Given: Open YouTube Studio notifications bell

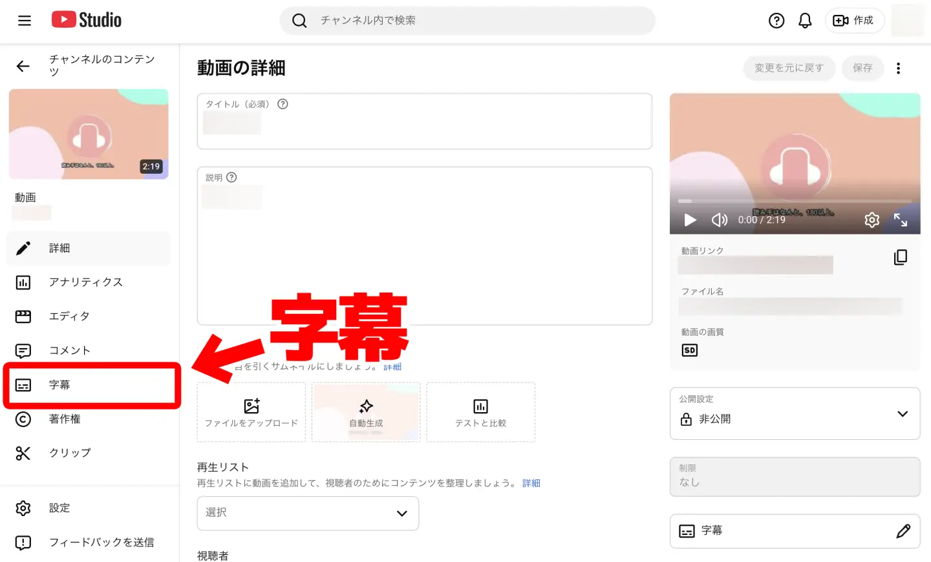Looking at the screenshot, I should point(805,20).
